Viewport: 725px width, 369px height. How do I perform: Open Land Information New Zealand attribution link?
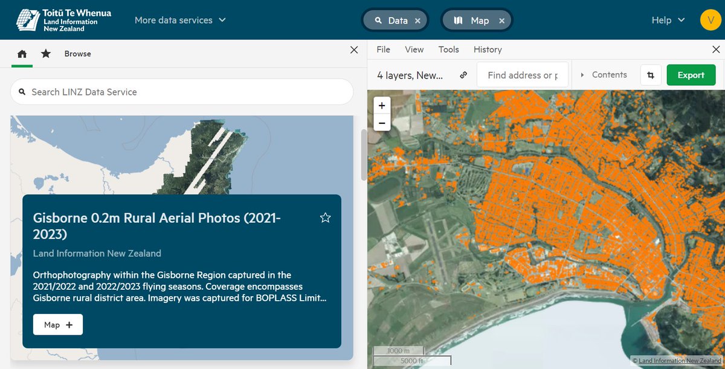pos(680,361)
